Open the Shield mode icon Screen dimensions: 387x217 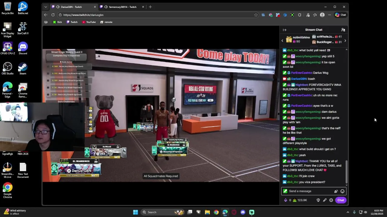coord(318,200)
